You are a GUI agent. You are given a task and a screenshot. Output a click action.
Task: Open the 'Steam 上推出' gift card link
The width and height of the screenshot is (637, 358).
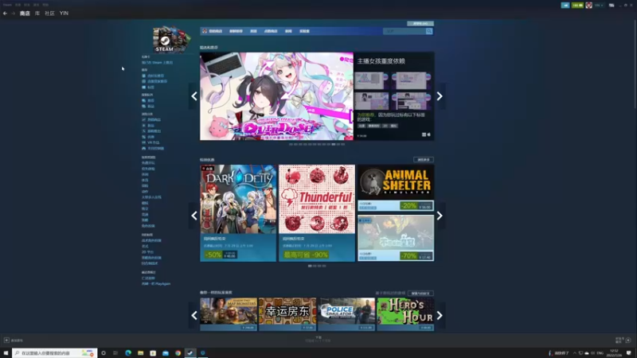tap(157, 63)
